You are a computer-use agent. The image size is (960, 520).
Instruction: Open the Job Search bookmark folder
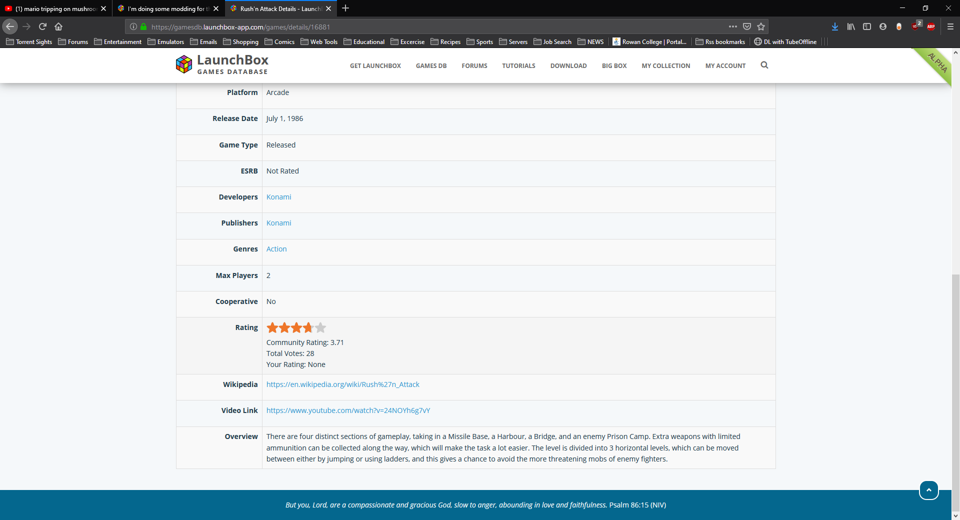552,42
